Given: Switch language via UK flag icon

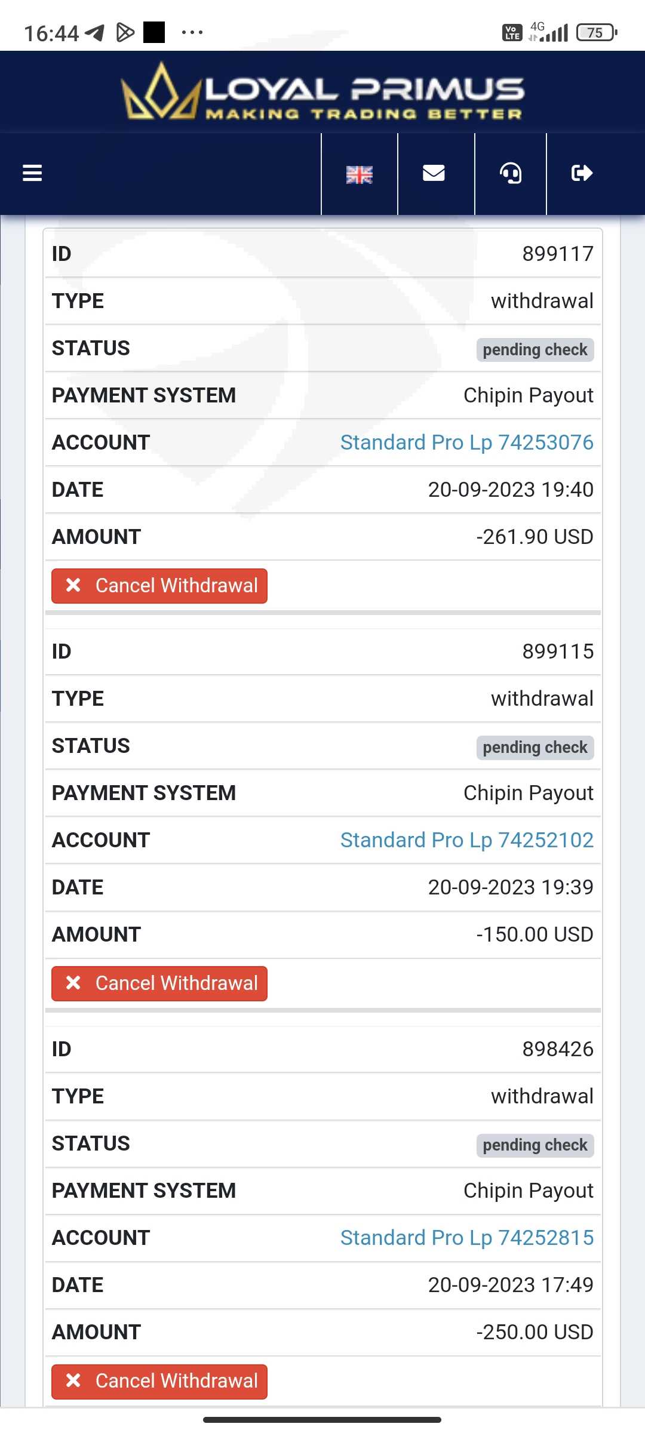Looking at the screenshot, I should 360,174.
